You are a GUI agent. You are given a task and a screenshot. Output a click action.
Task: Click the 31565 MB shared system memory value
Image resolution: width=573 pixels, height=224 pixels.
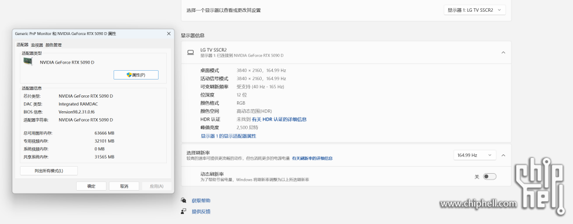[x=104, y=157]
